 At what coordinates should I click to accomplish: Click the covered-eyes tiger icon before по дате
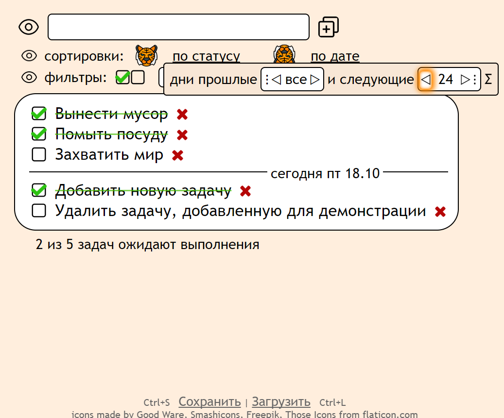tap(284, 54)
